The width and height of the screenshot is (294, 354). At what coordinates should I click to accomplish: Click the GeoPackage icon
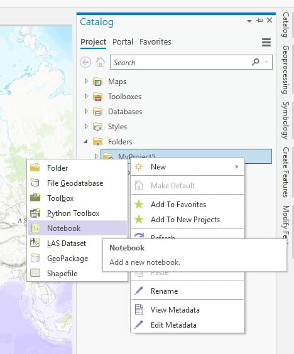35,258
